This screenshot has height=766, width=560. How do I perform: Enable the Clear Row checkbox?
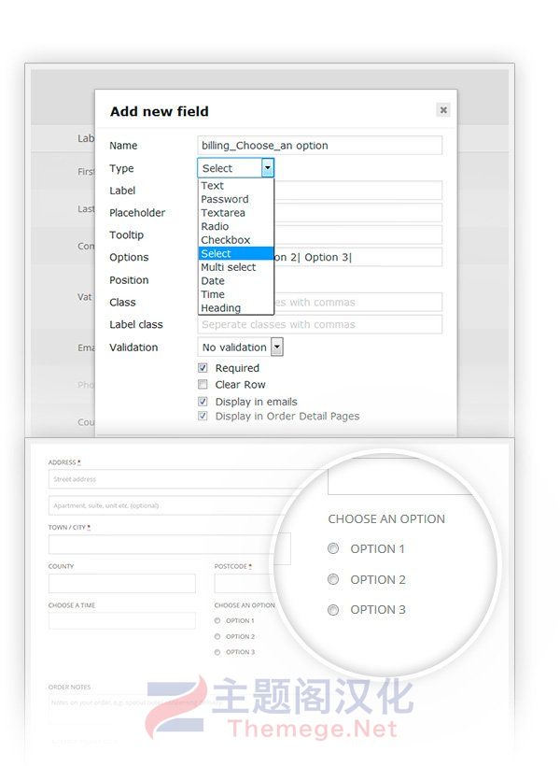(203, 385)
